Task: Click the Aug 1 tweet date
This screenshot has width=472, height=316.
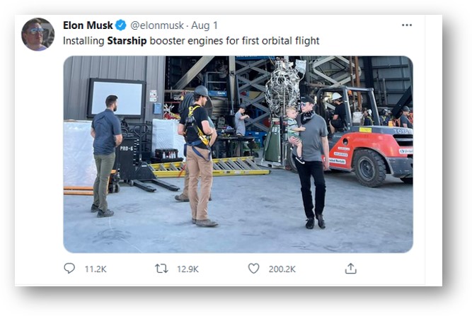Action: [203, 25]
